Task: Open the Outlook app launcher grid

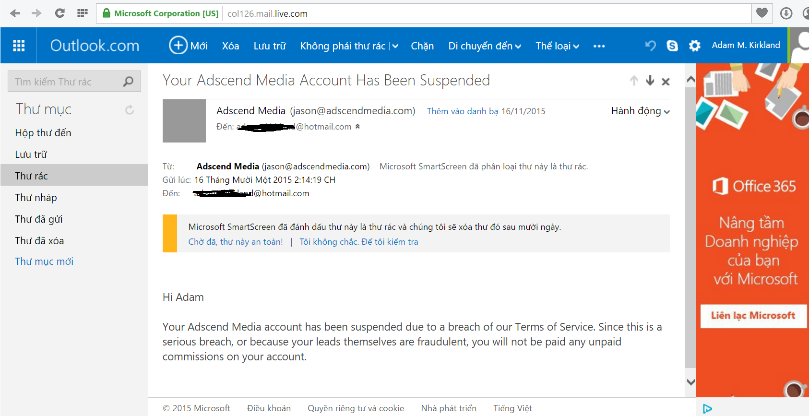Action: [19, 46]
